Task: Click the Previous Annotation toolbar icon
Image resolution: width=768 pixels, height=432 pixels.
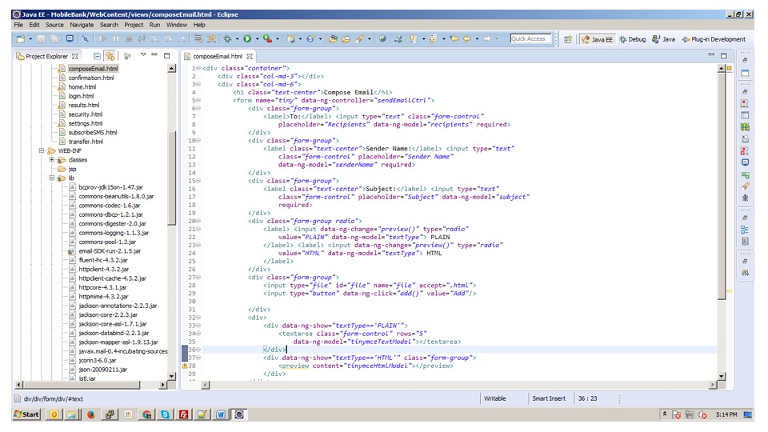Action: (x=433, y=38)
